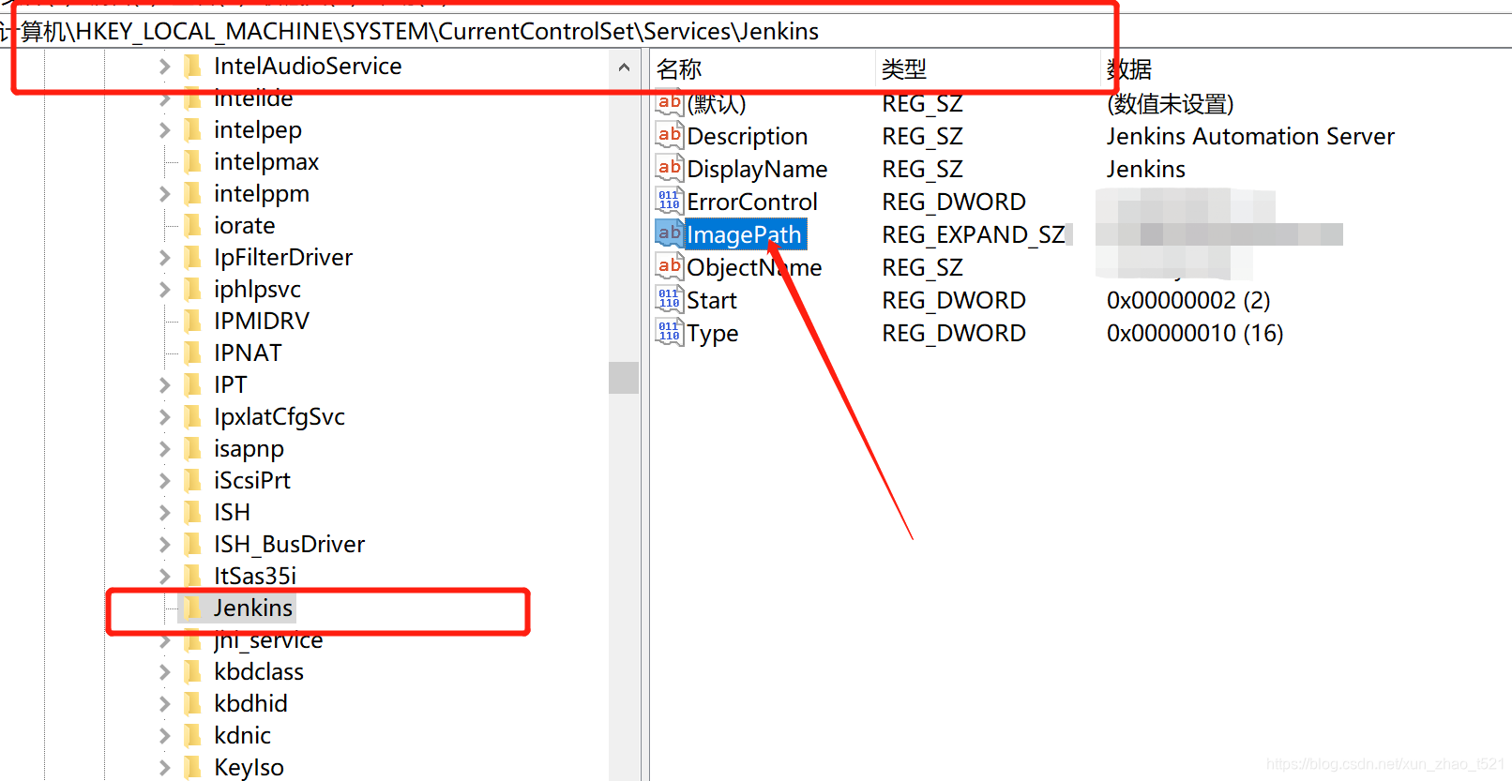
Task: Expand the KeyIso tree node
Action: pos(165,767)
